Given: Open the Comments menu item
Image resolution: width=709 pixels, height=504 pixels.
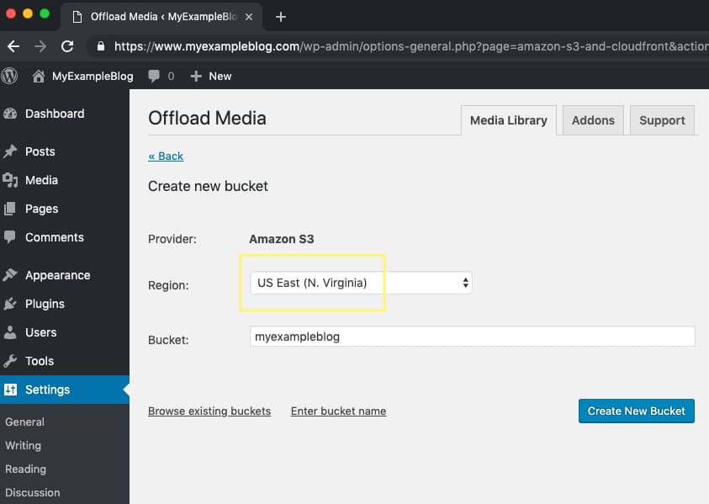Looking at the screenshot, I should point(65,237).
